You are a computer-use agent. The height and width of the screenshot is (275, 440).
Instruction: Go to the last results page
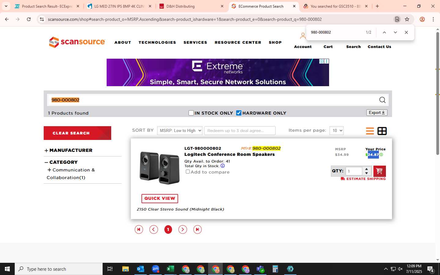[197, 229]
